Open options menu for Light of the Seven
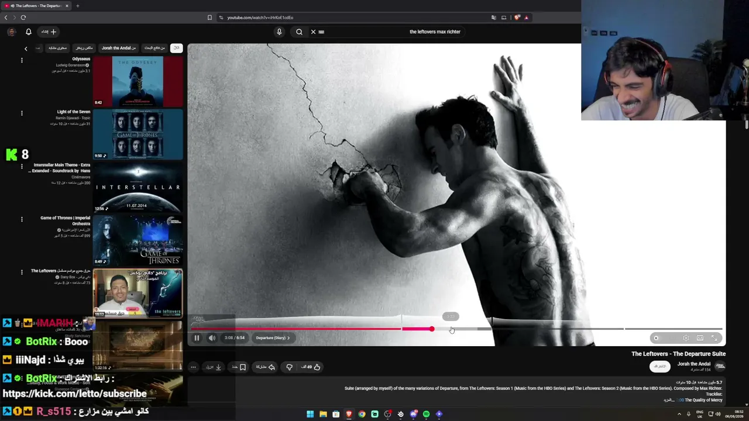 click(22, 113)
